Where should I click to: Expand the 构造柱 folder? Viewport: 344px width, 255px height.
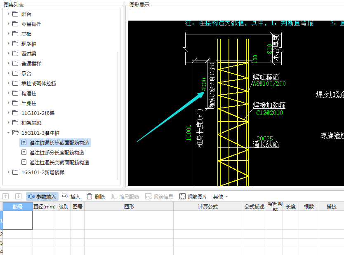[x=8, y=93]
